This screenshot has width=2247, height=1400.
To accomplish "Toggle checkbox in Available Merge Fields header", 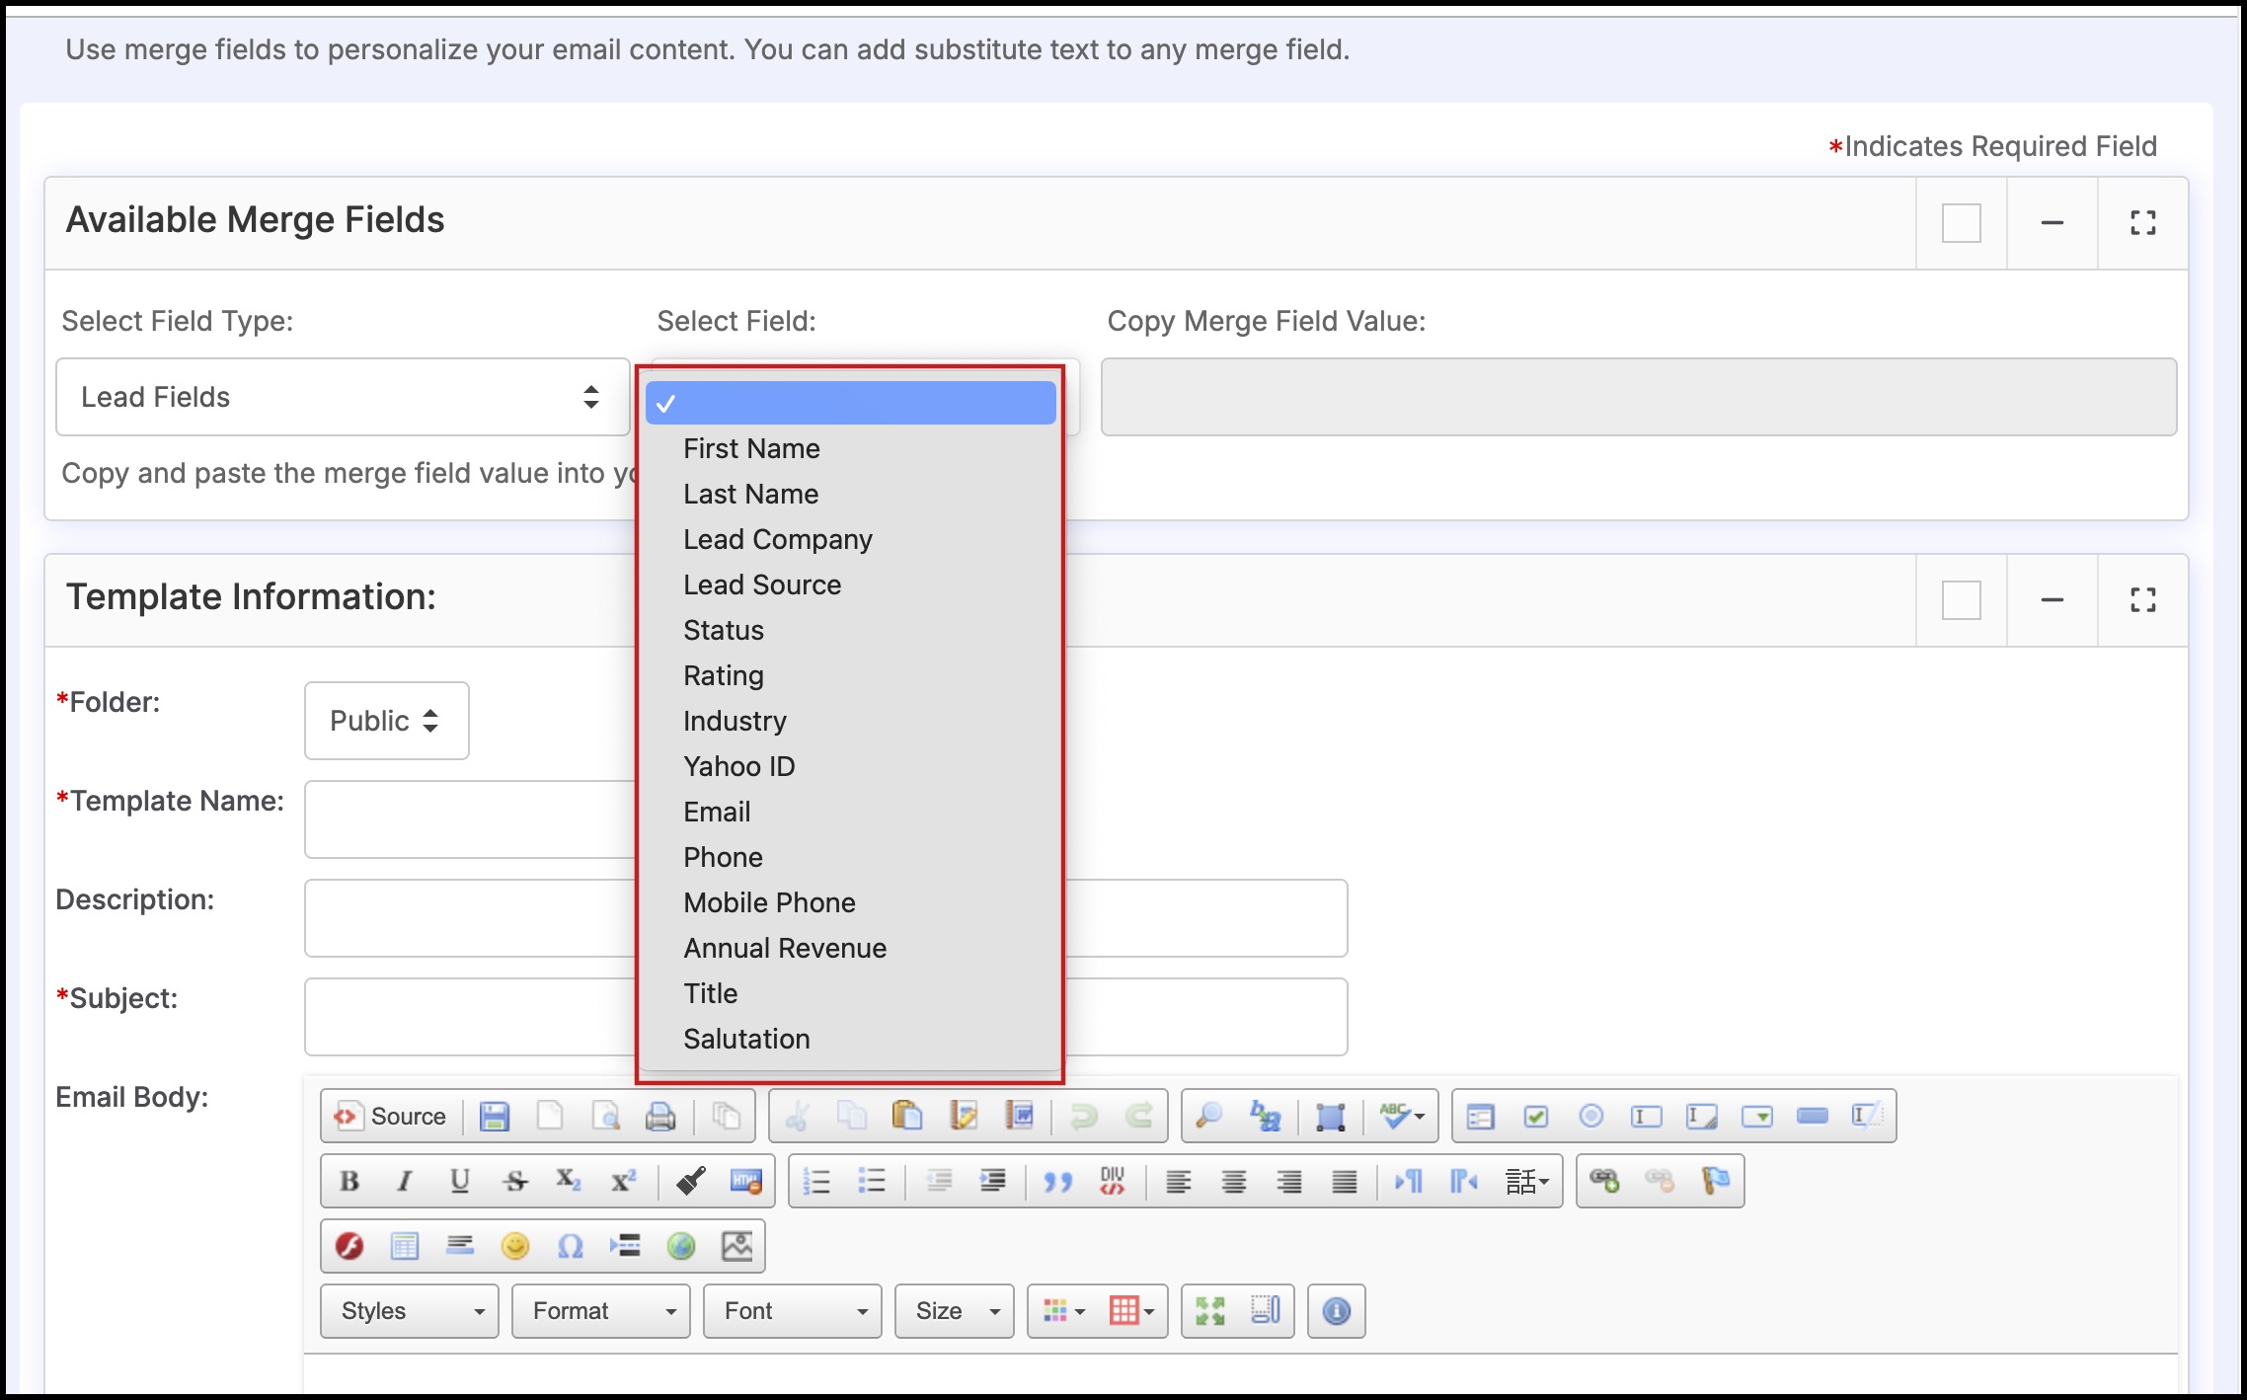I will (1961, 223).
